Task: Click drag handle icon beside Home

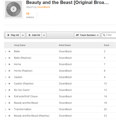Action: tap(5, 64)
